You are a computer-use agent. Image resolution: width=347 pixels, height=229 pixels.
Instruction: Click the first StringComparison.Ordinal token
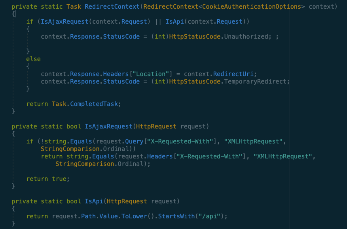(85, 149)
